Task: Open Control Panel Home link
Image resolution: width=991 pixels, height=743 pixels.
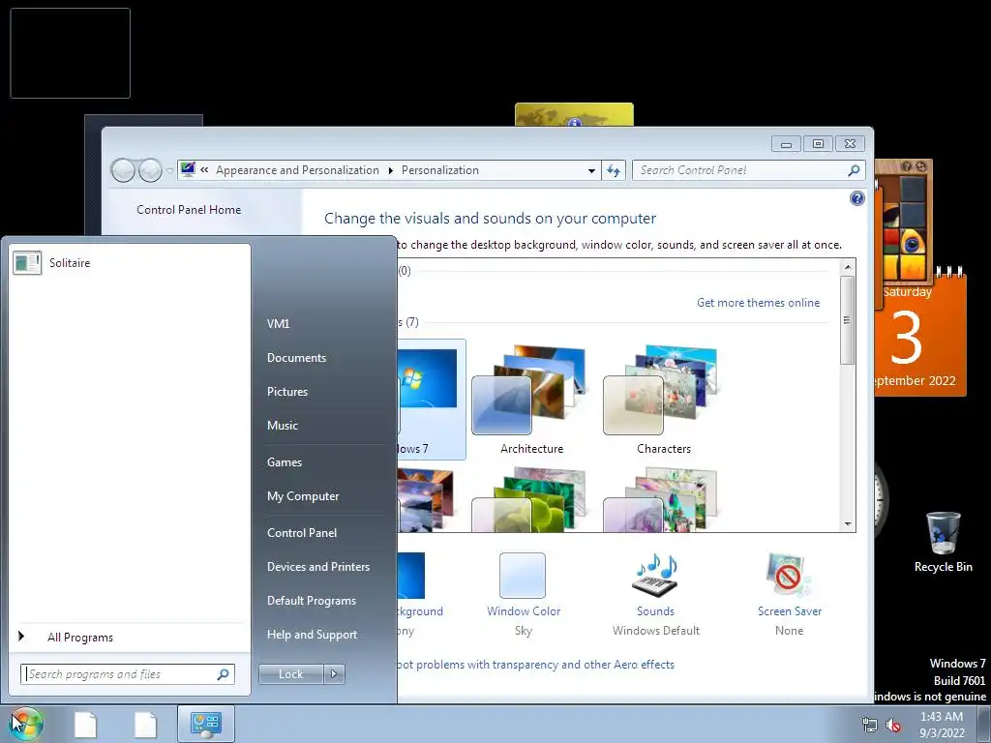Action: pyautogui.click(x=189, y=210)
